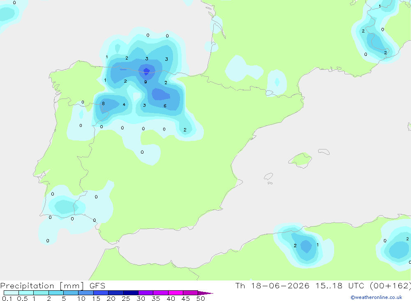The image size is (411, 301).
Task: Click the map value 9 near the north coast
Action: pos(145,82)
